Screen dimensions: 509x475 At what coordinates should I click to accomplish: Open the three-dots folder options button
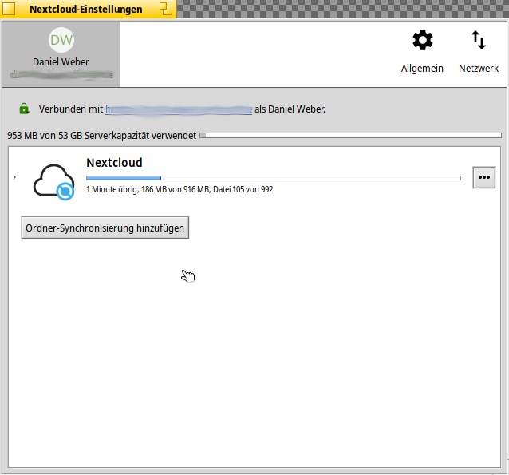(483, 178)
